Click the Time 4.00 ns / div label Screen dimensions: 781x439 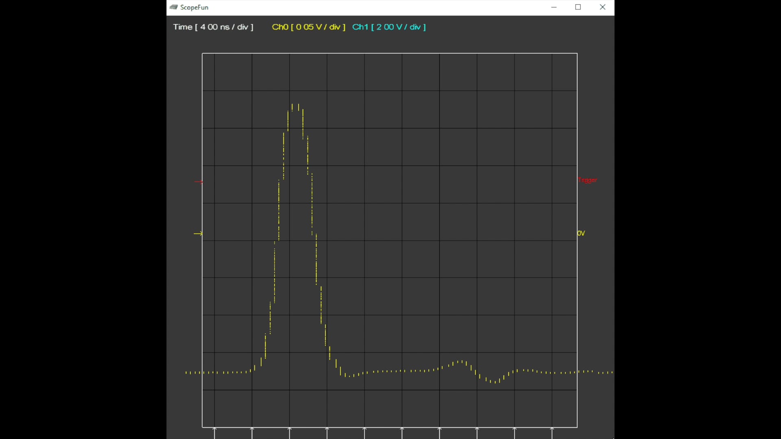click(x=213, y=27)
